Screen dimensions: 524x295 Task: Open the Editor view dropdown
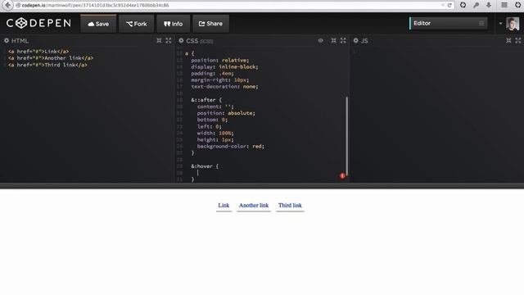448,24
